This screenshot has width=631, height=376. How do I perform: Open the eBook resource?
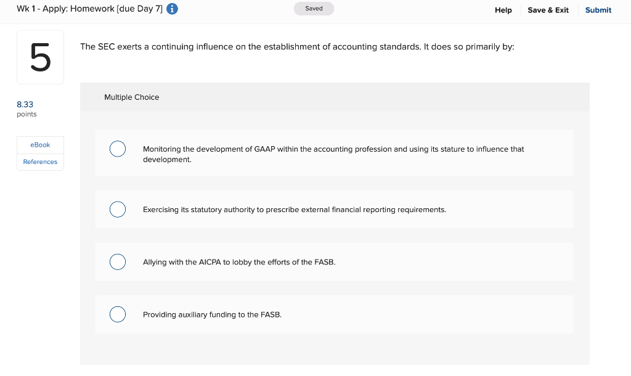point(40,145)
